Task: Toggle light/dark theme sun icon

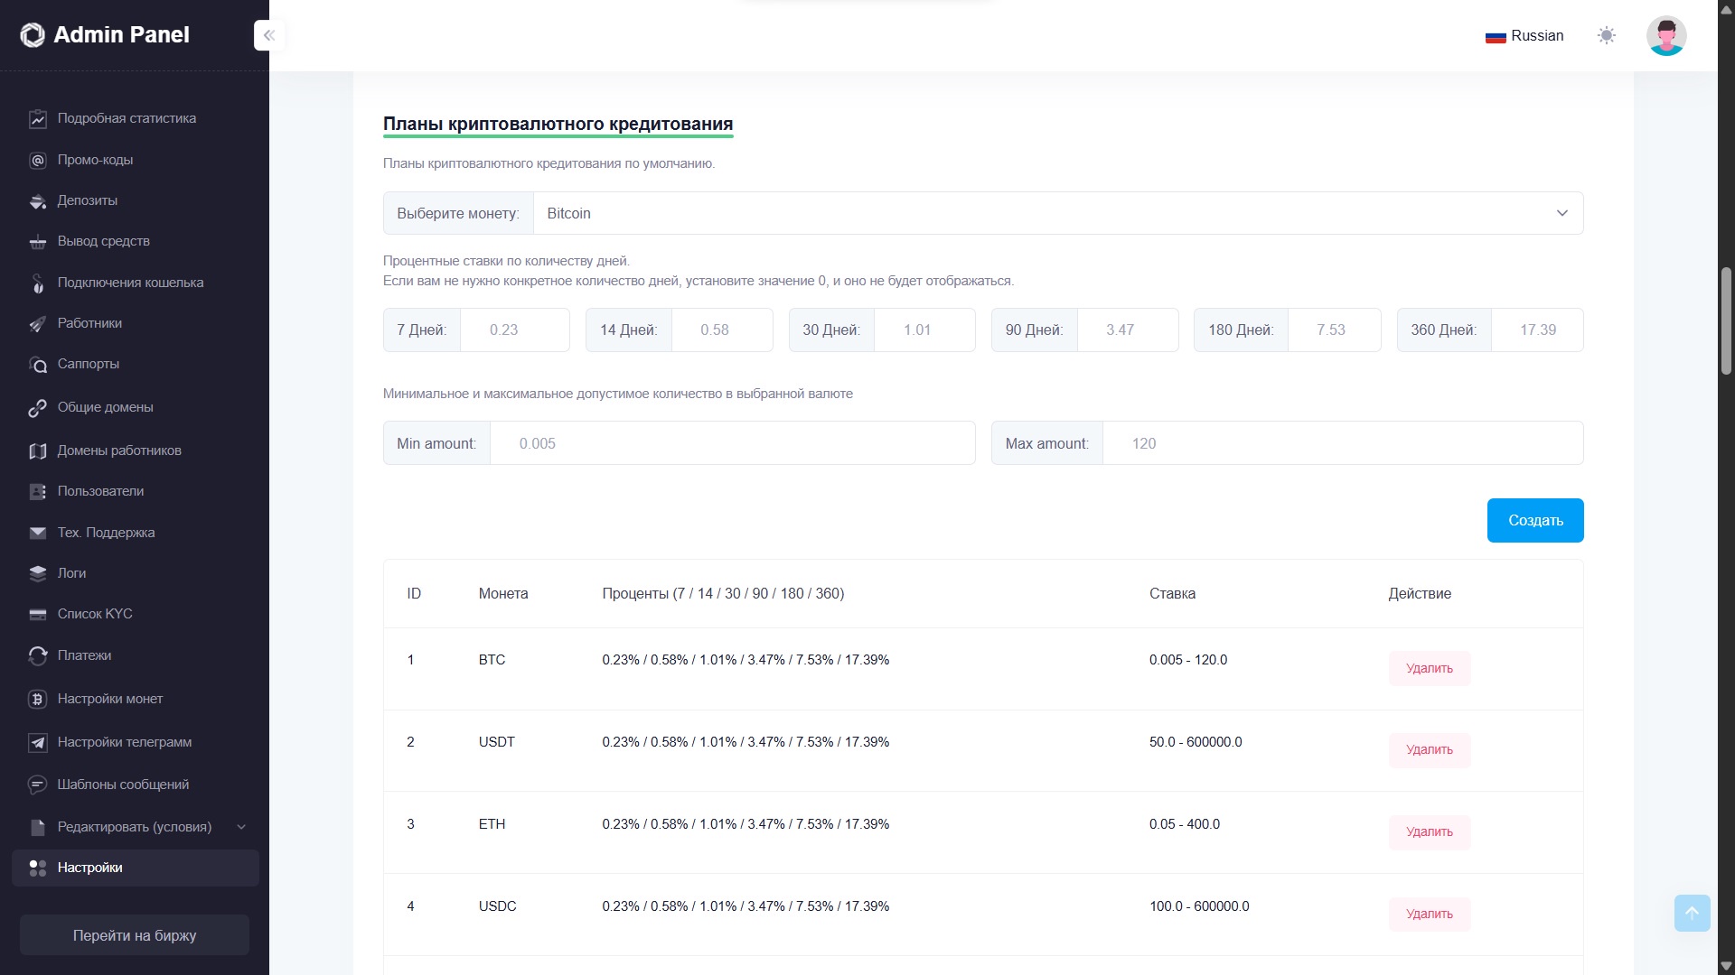Action: click(x=1606, y=35)
